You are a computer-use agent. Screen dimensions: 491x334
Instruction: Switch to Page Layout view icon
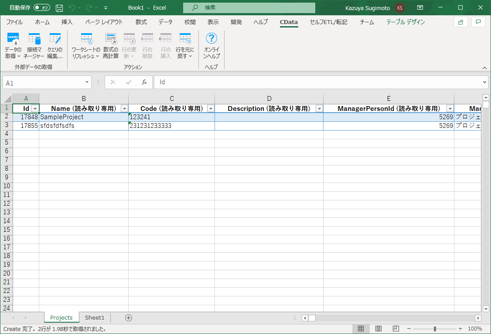pyautogui.click(x=378, y=329)
